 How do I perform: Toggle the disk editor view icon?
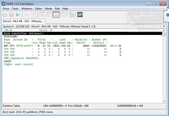pos(56,15)
